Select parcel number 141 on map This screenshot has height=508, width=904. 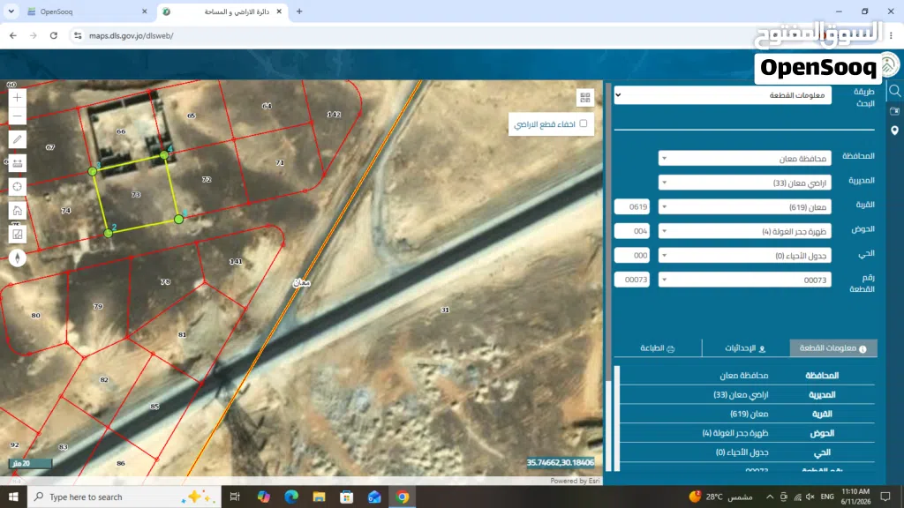[235, 261]
